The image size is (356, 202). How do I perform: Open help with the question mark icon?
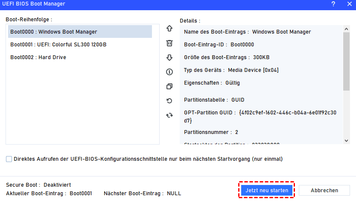tap(333, 4)
